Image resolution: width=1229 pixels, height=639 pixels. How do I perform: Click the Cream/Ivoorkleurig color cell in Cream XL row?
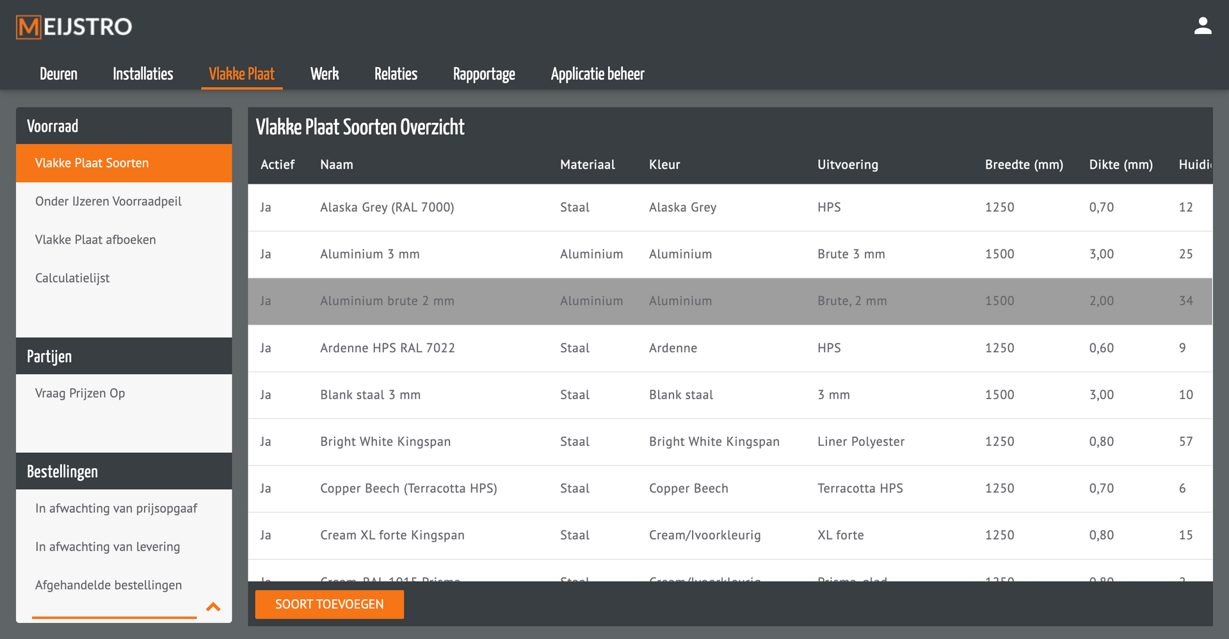[705, 535]
